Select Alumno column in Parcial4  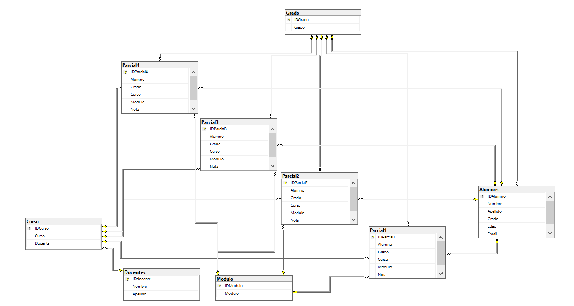156,80
